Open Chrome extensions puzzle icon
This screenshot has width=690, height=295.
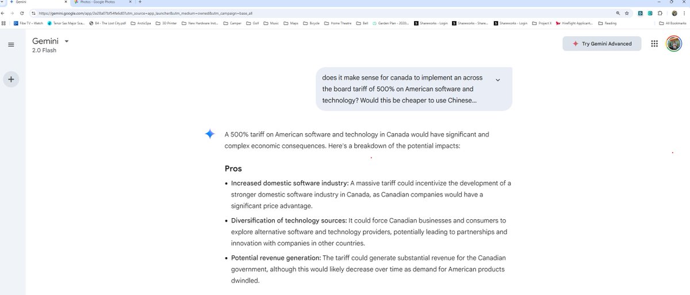(x=660, y=13)
